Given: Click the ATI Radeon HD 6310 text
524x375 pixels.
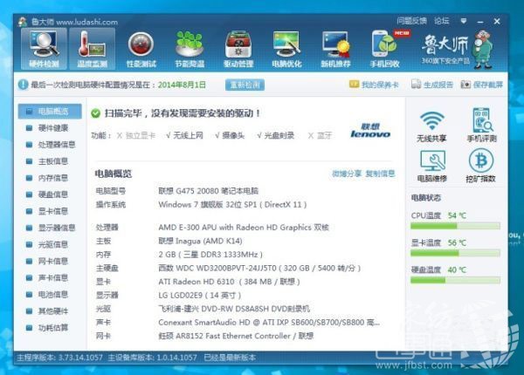Looking at the screenshot, I should [x=229, y=282].
